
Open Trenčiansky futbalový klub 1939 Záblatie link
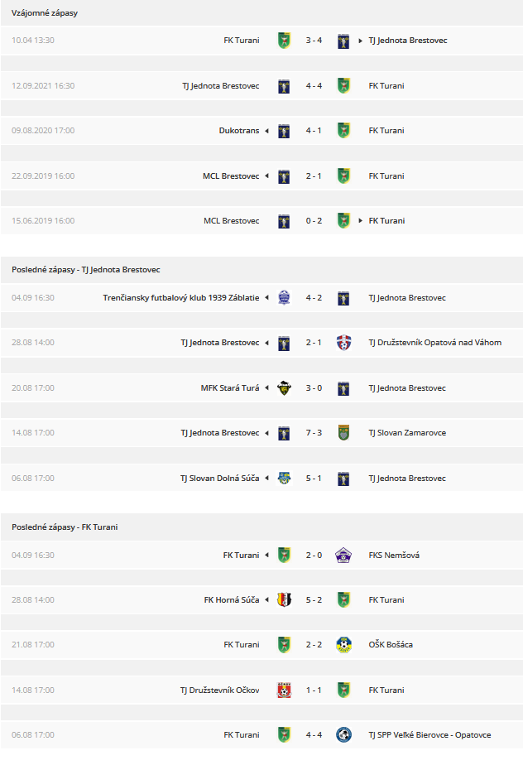[x=181, y=297]
